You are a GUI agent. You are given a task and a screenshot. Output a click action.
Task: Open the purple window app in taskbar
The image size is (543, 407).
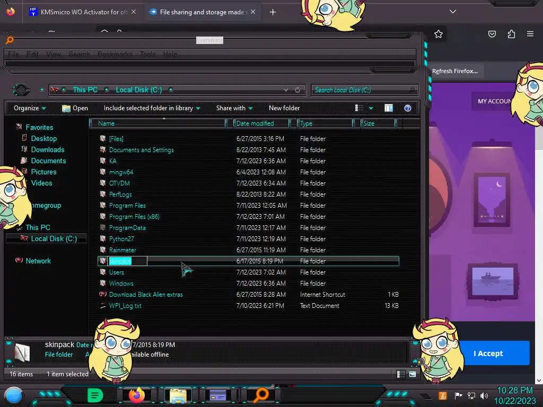click(218, 395)
